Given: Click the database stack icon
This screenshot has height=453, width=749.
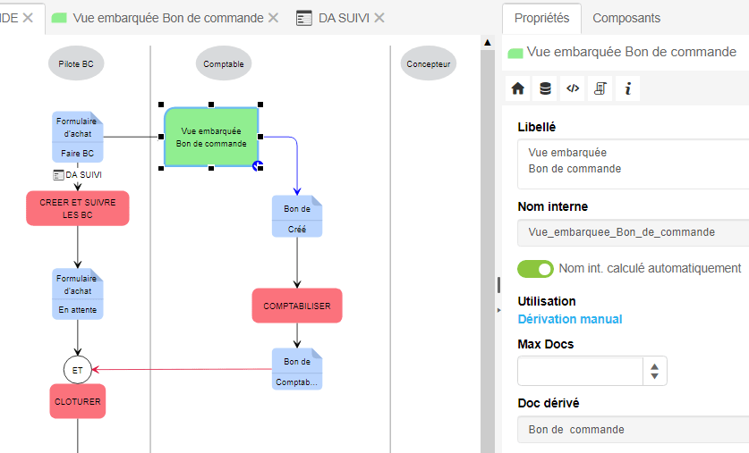Looking at the screenshot, I should 545,88.
